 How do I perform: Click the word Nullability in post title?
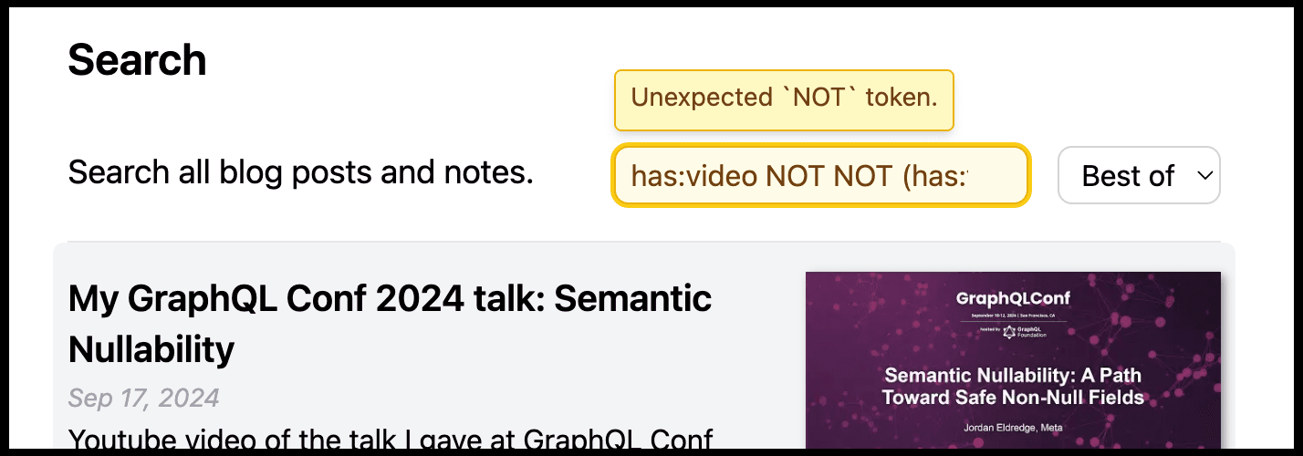pyautogui.click(x=151, y=348)
